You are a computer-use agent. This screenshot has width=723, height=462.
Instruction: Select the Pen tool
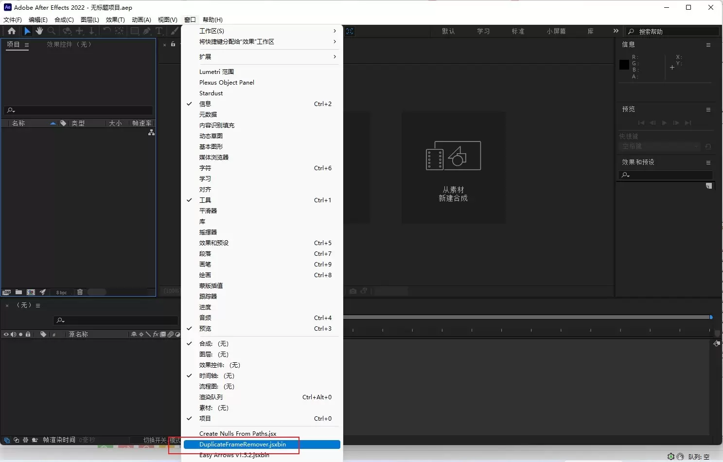click(147, 31)
